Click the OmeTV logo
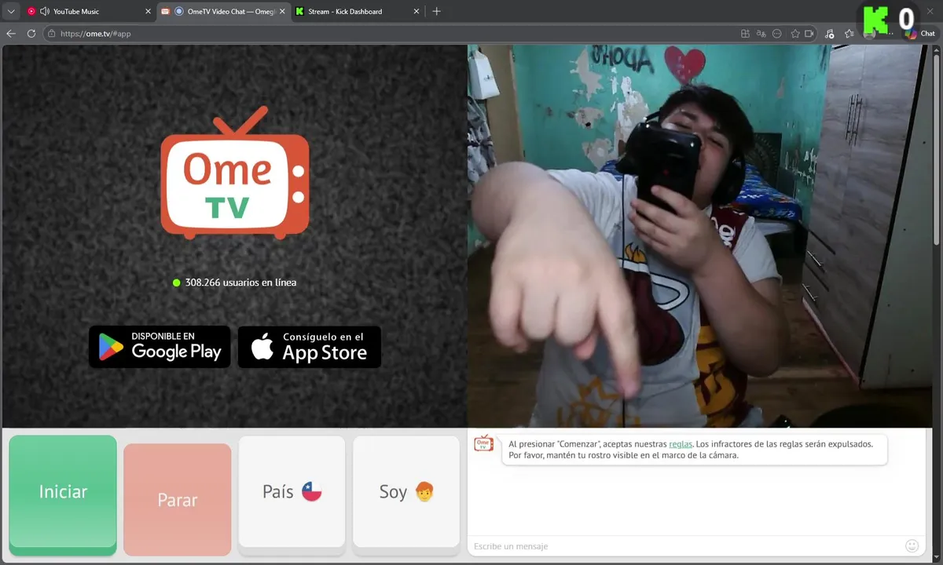Viewport: 943px width, 565px height. point(234,173)
